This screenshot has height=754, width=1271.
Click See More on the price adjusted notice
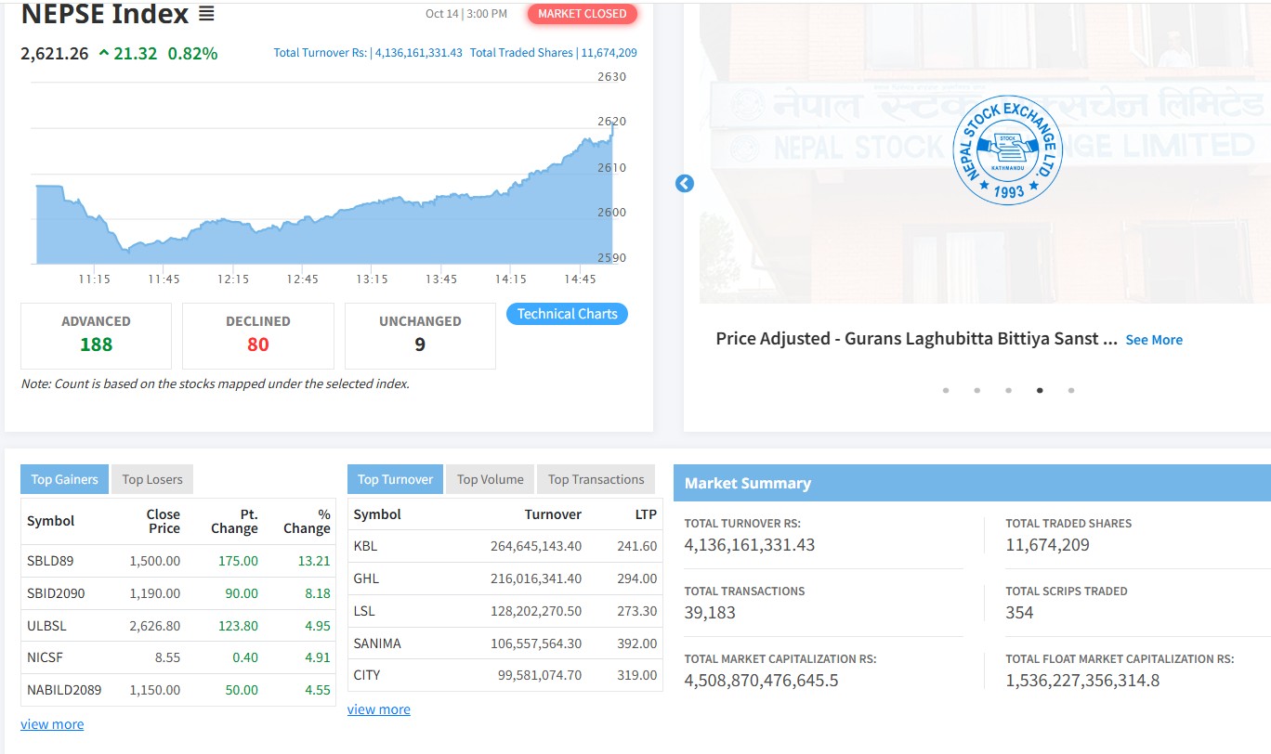[1154, 340]
